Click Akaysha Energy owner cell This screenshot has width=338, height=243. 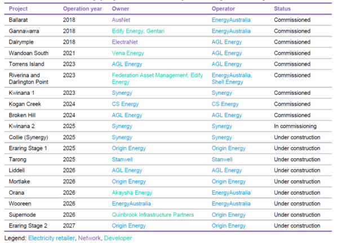pyautogui.click(x=132, y=193)
